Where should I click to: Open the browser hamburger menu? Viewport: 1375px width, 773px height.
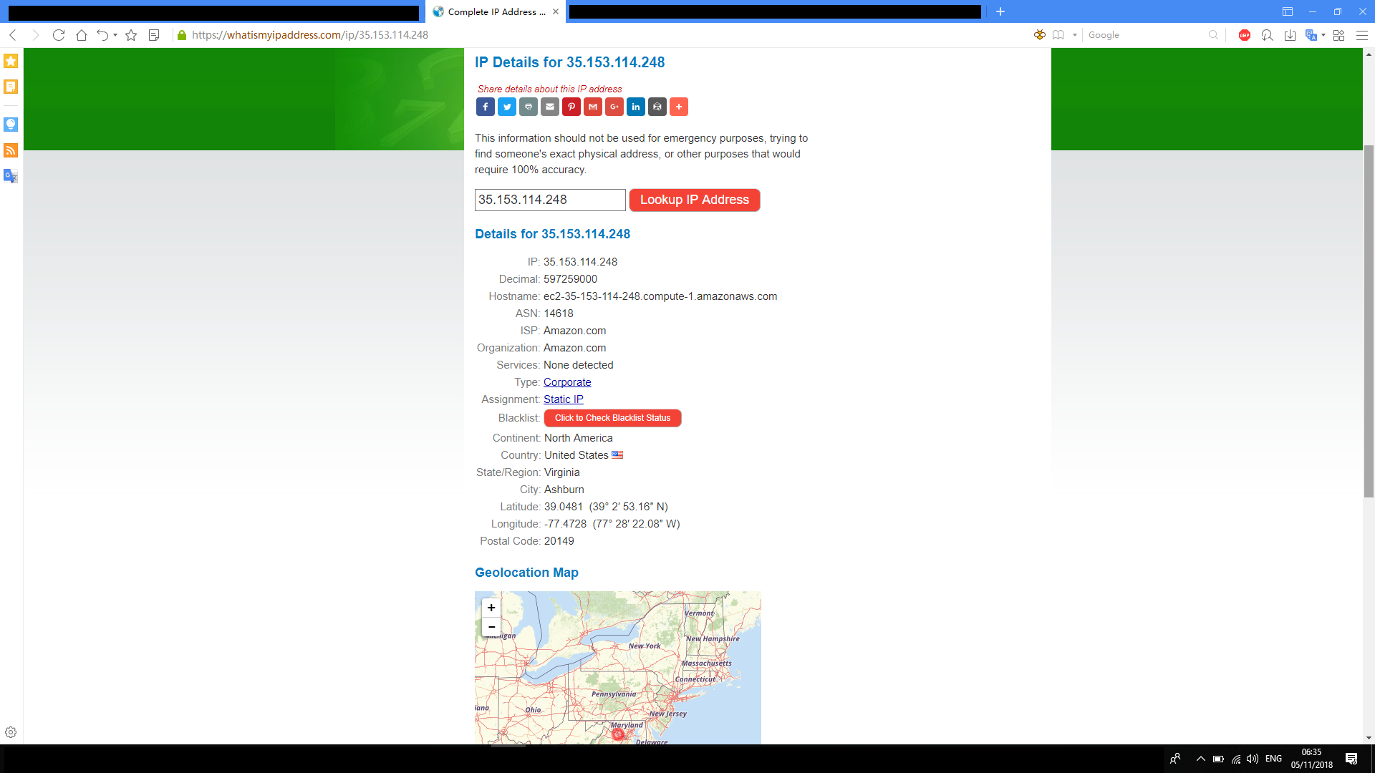[x=1362, y=35]
